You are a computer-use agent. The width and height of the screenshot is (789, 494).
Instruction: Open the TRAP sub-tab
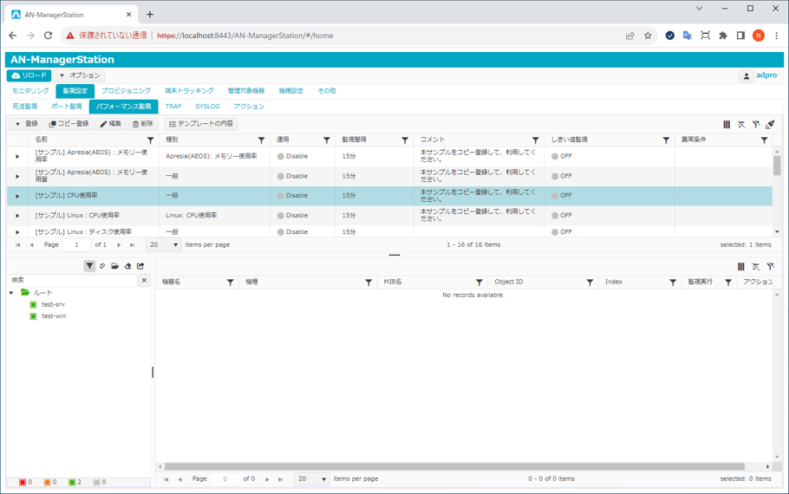(x=173, y=107)
